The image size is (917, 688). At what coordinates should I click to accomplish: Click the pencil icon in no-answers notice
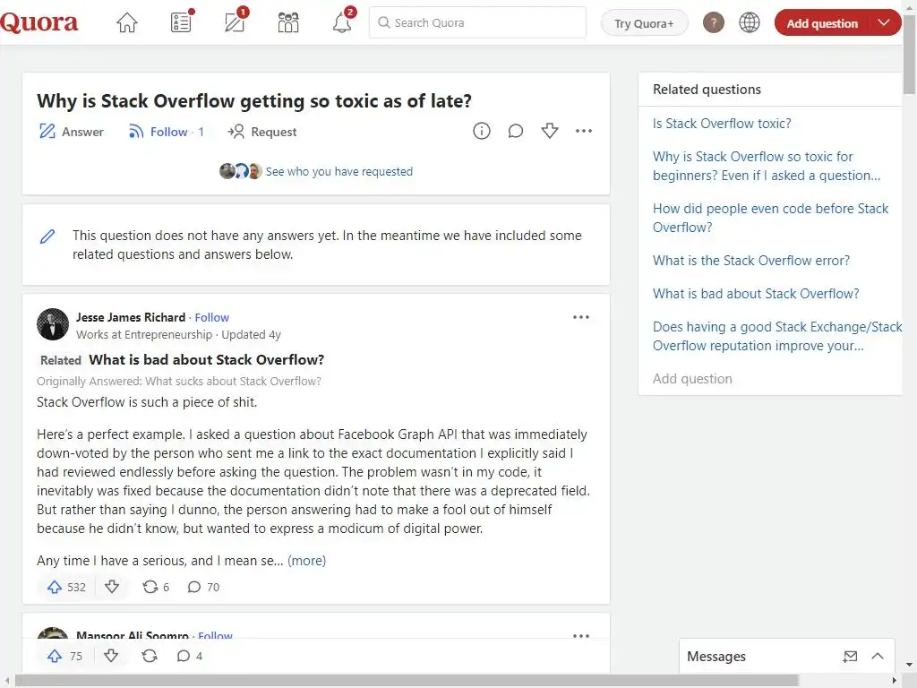[x=47, y=236]
